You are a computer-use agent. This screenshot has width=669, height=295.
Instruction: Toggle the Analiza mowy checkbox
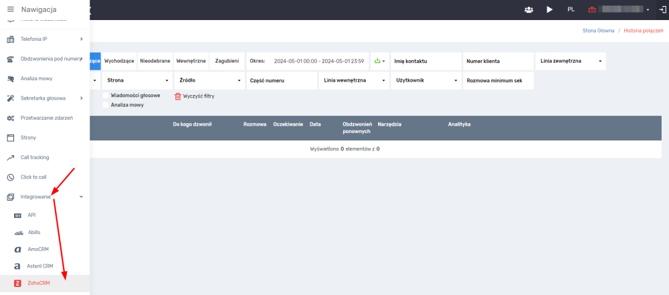[106, 105]
